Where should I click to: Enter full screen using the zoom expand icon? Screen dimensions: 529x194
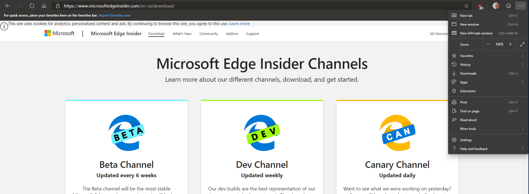click(x=522, y=44)
